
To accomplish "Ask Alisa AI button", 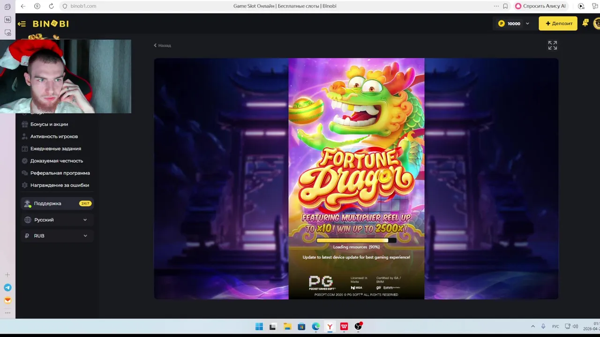I will click(540, 6).
